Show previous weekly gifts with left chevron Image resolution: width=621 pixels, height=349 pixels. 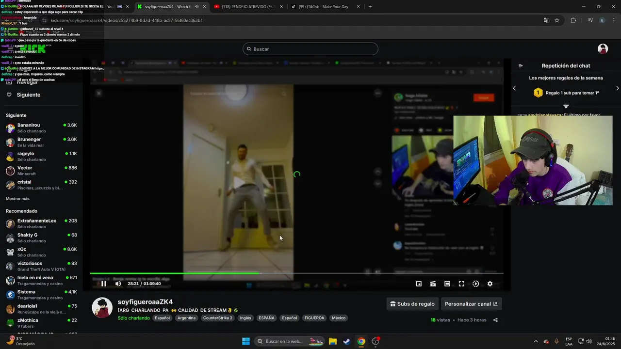point(514,88)
